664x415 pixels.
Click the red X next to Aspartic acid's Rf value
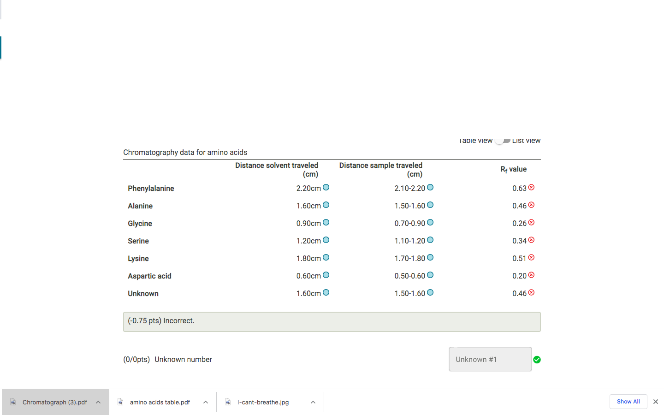tap(531, 275)
